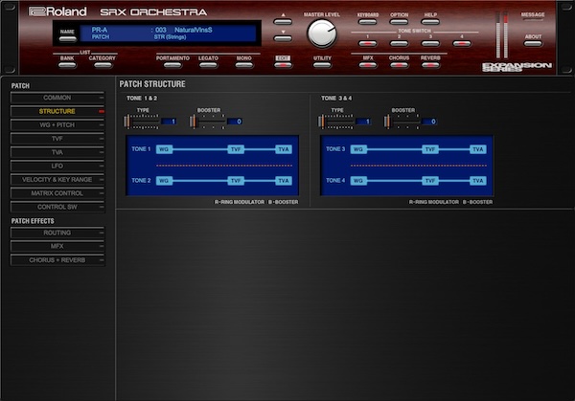
Task: Click the TVF block of Tone 4
Action: coord(430,181)
